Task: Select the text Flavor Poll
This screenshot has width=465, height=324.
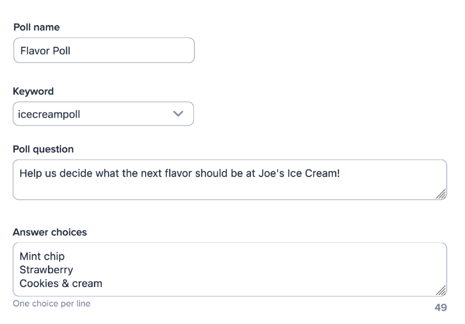Action: 45,50
